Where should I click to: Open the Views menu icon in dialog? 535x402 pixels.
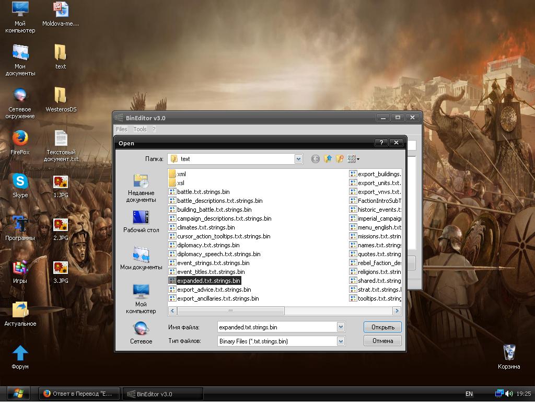click(353, 159)
